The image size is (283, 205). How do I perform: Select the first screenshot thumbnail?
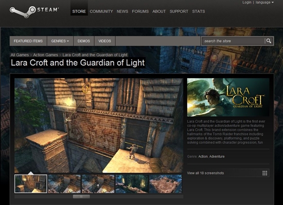click(31, 184)
